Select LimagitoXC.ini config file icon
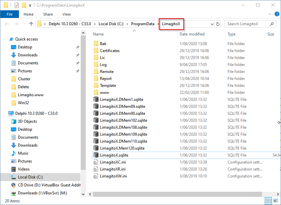281x205 pixels. (96, 162)
